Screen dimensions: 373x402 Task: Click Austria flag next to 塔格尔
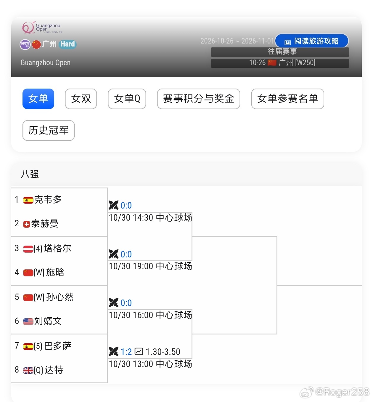[28, 249]
